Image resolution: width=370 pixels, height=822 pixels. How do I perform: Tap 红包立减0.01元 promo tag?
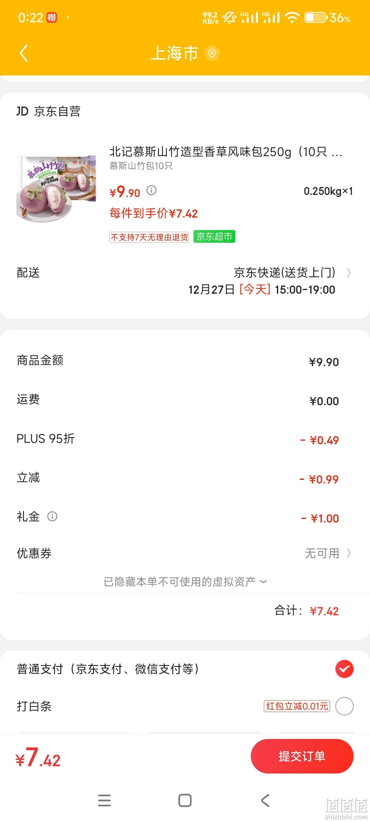297,706
